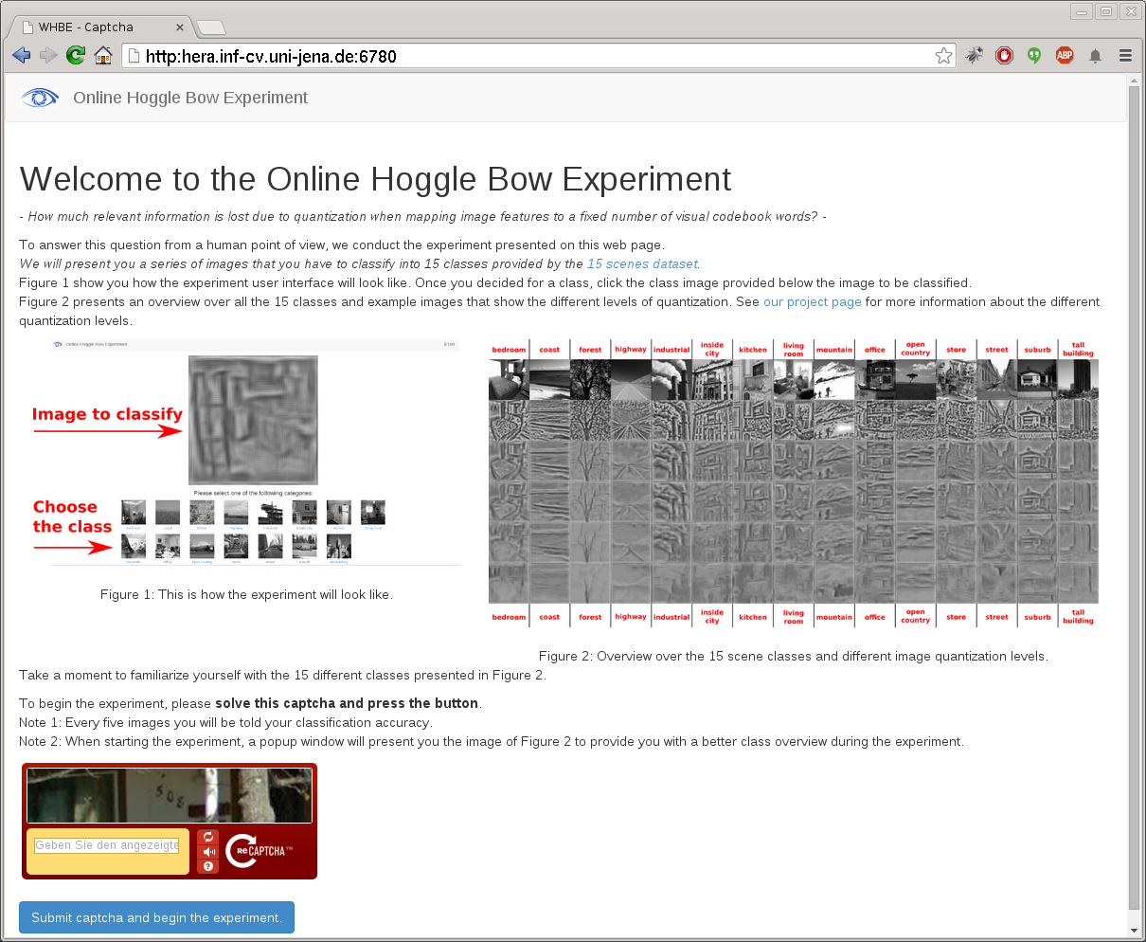Get a new captcha challenge image
Viewport: 1146px width, 942px height.
pyautogui.click(x=208, y=838)
